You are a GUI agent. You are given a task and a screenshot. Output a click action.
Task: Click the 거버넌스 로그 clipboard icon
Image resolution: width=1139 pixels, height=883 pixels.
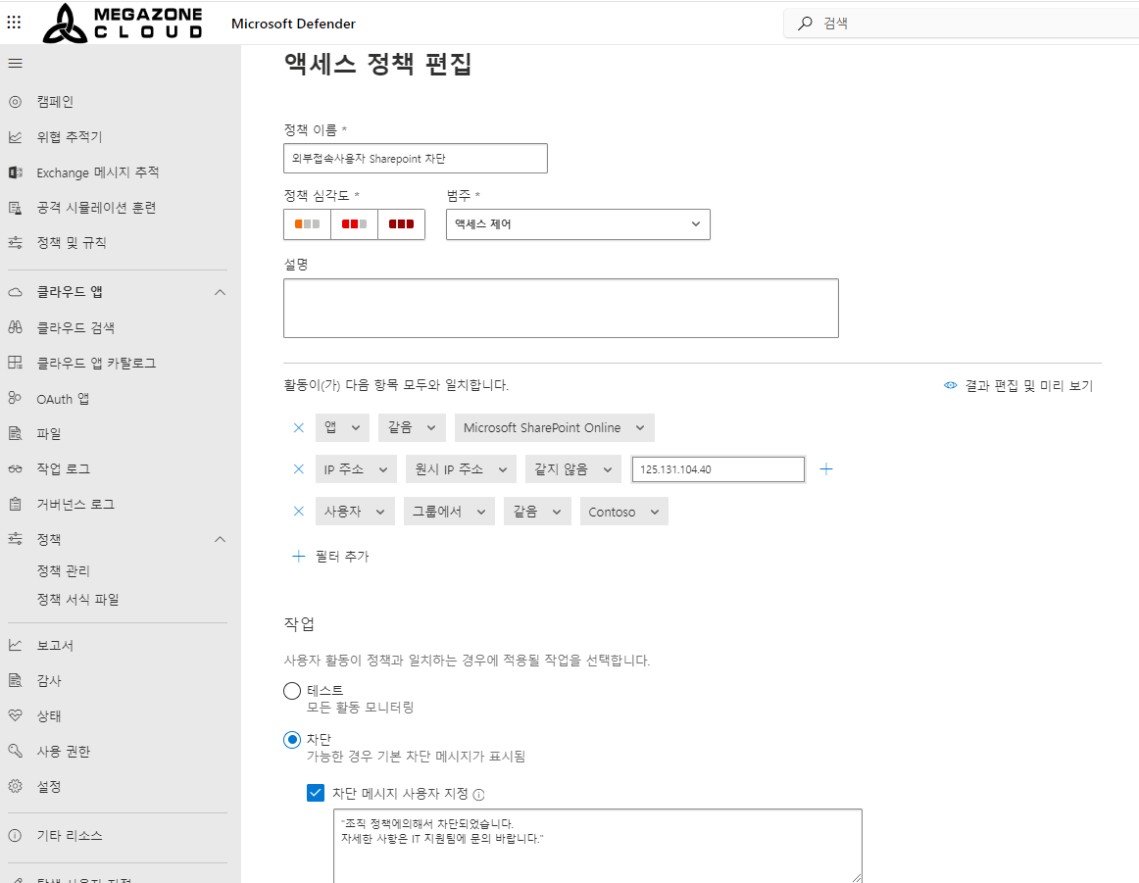pyautogui.click(x=16, y=504)
